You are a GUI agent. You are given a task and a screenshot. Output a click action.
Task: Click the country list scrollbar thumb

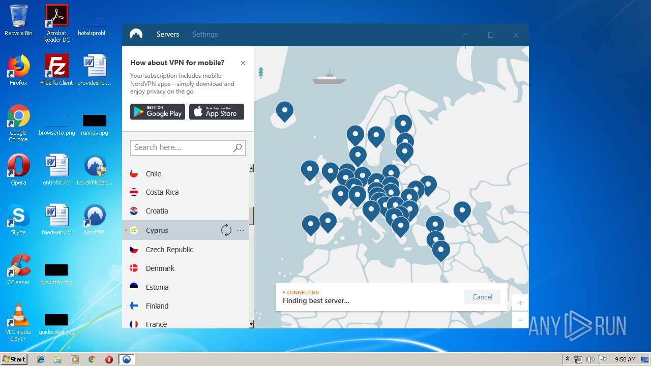[251, 216]
